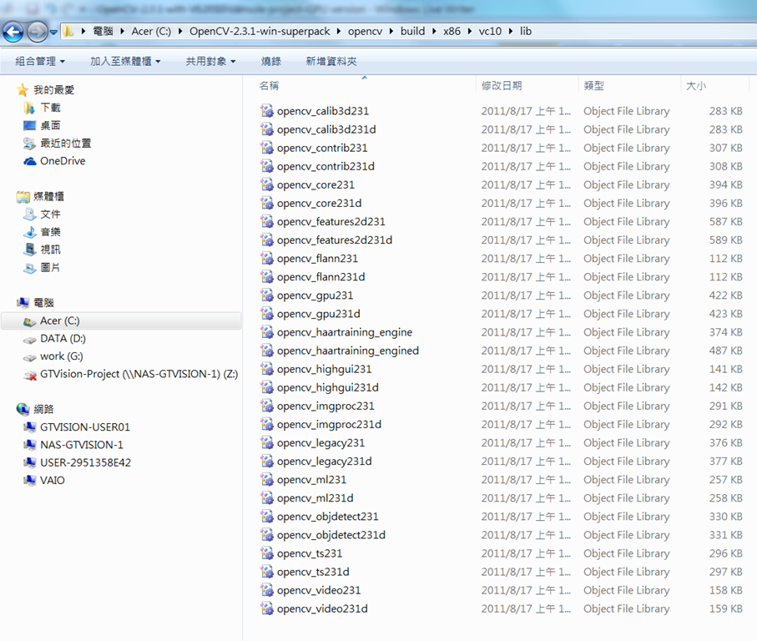757x641 pixels.
Task: Click date cell of opencv_core231d row
Action: click(x=526, y=203)
